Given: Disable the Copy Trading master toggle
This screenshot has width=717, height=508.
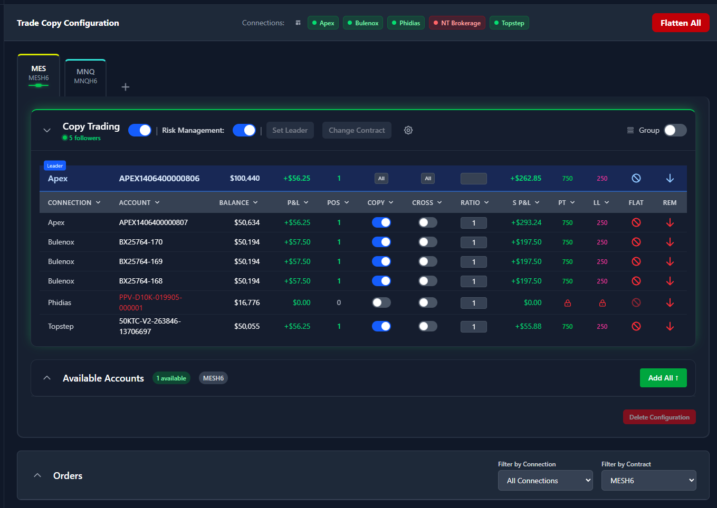Looking at the screenshot, I should (x=140, y=130).
